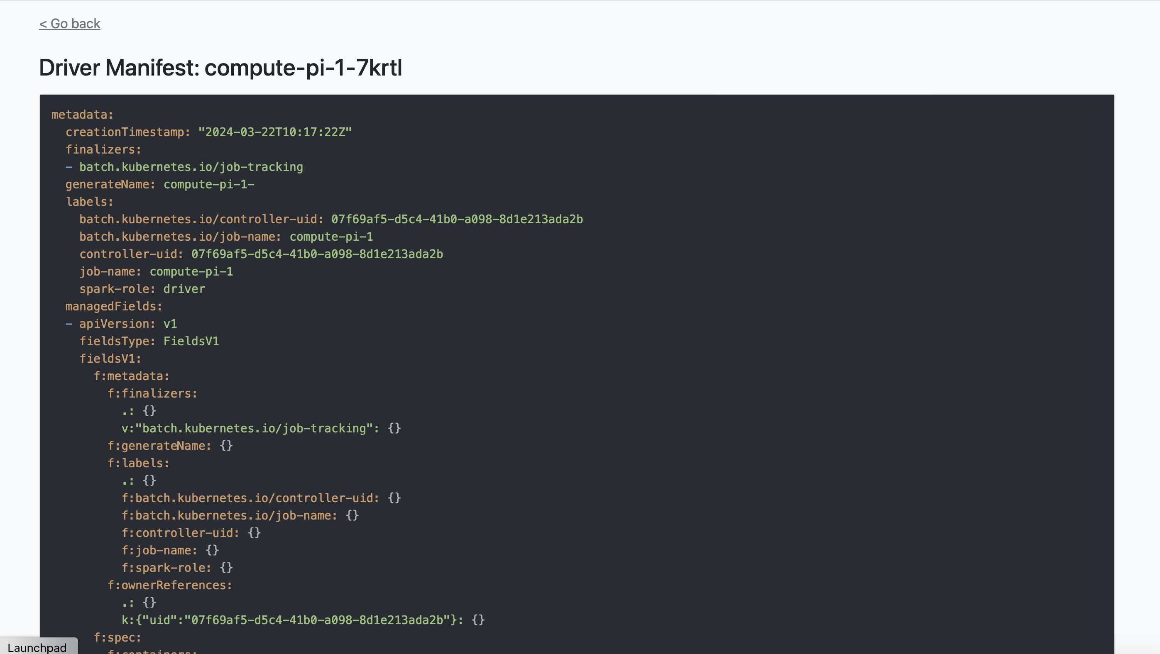Click the f:ownerReferences key
The width and height of the screenshot is (1160, 654).
click(169, 585)
